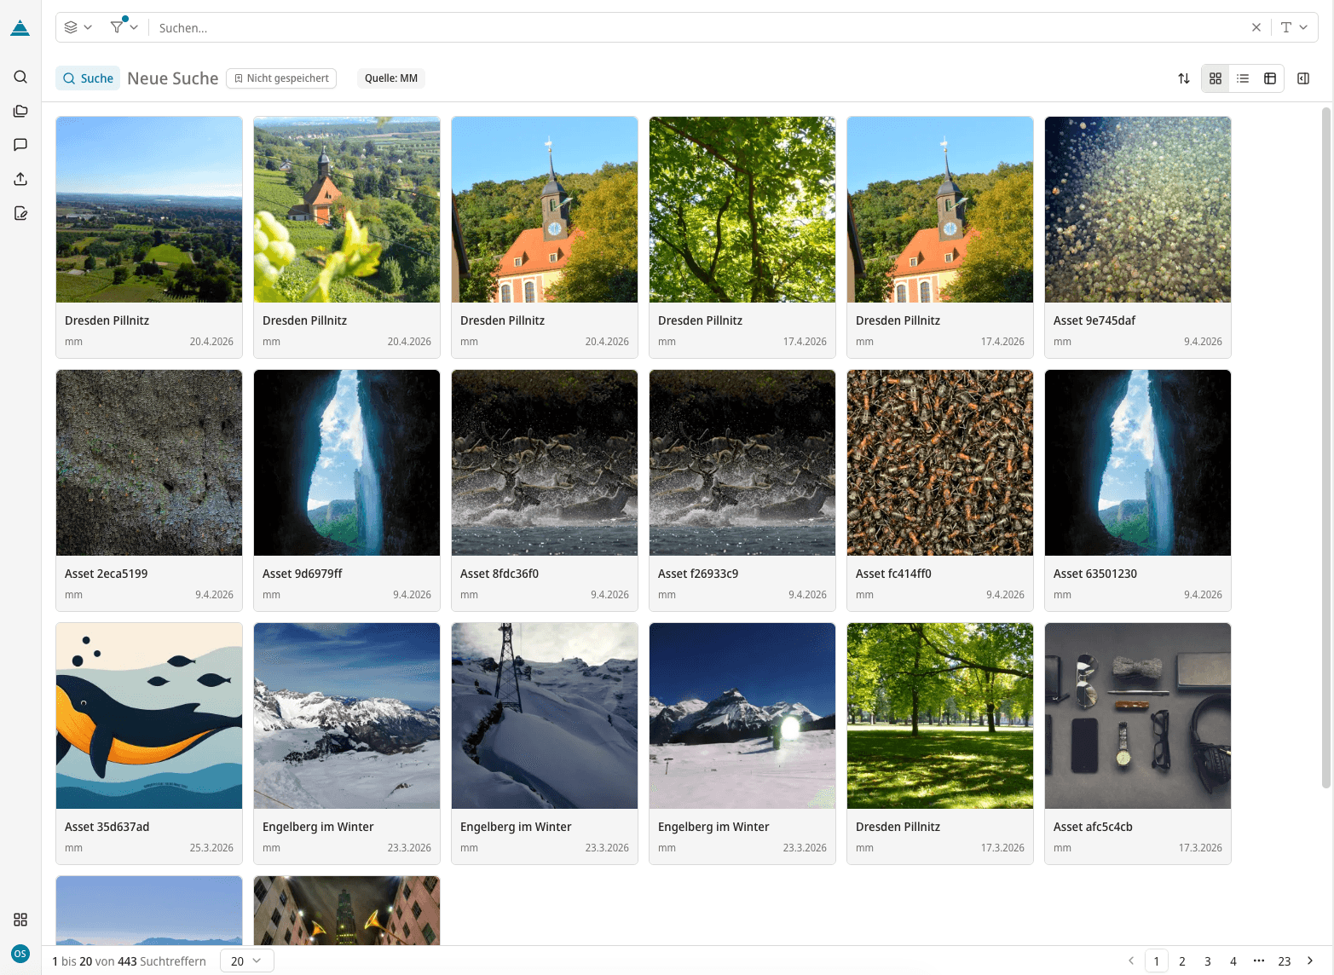Click the pagination ellipsis
The height and width of the screenshot is (975, 1334).
point(1259,961)
